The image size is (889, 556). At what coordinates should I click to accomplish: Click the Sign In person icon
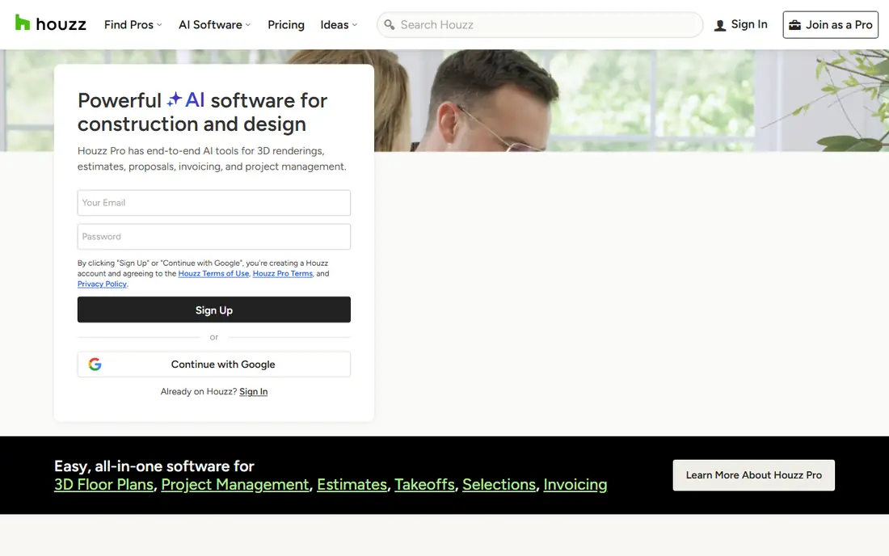pos(720,25)
